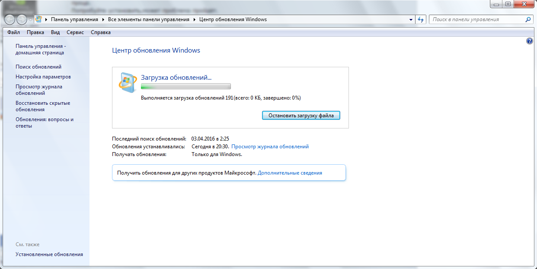The width and height of the screenshot is (537, 269).
Task: Go to 'Панель управления - домашняя страница'
Action: pyautogui.click(x=41, y=49)
